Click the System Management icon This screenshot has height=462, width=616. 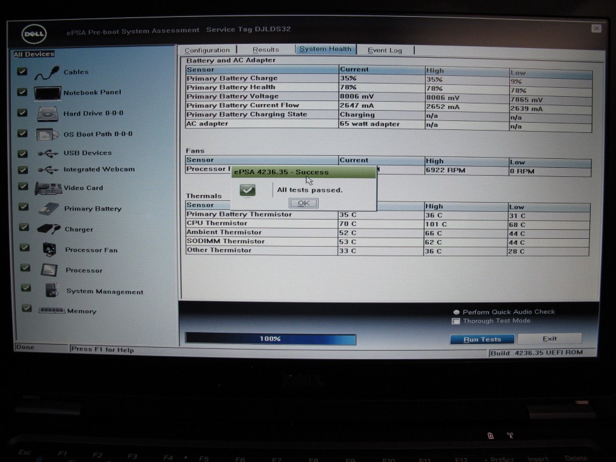[x=52, y=291]
